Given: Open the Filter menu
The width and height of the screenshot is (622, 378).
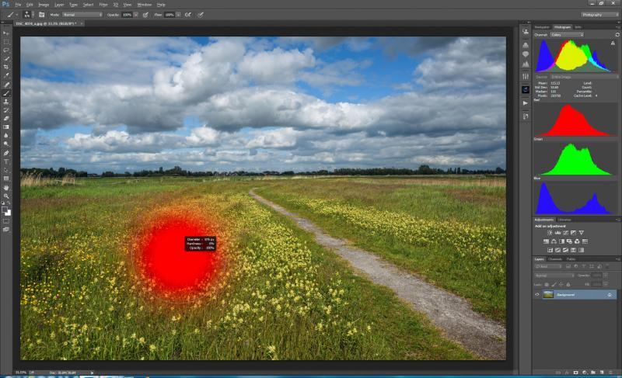Looking at the screenshot, I should coord(103,5).
